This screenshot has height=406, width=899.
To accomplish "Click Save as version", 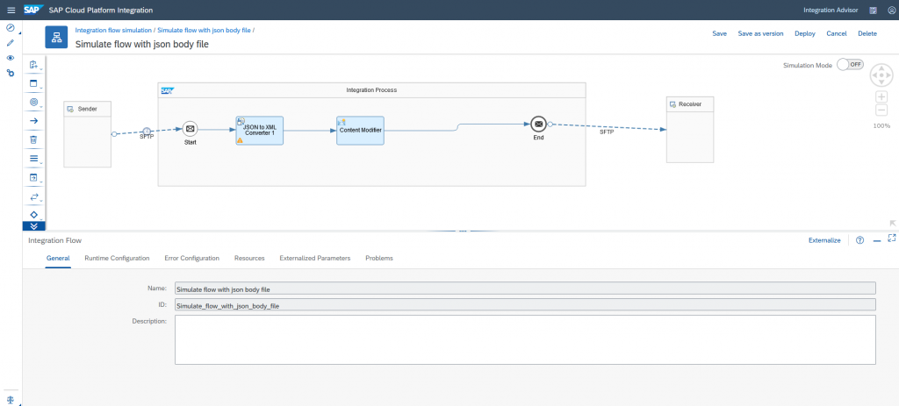I will coord(760,34).
